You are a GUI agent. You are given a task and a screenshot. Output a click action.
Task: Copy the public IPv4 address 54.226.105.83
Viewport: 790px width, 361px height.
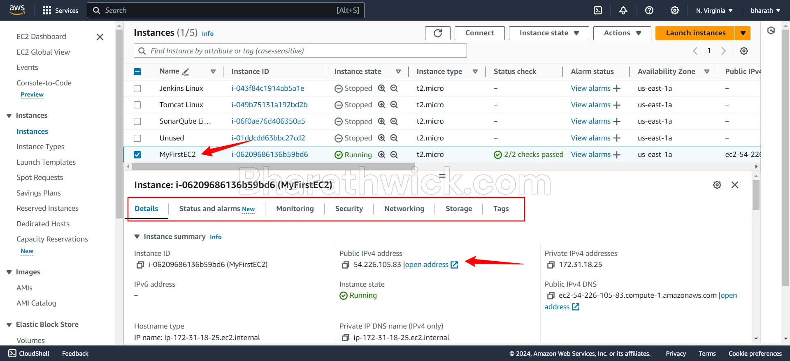(x=345, y=265)
